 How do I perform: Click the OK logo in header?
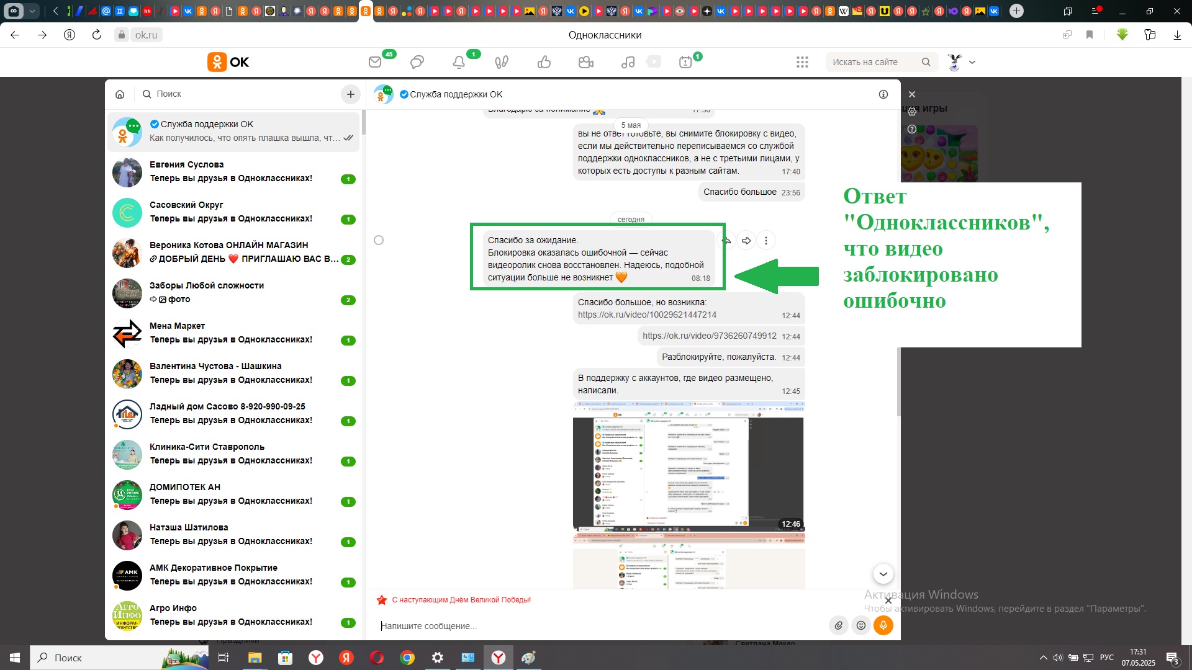(228, 62)
